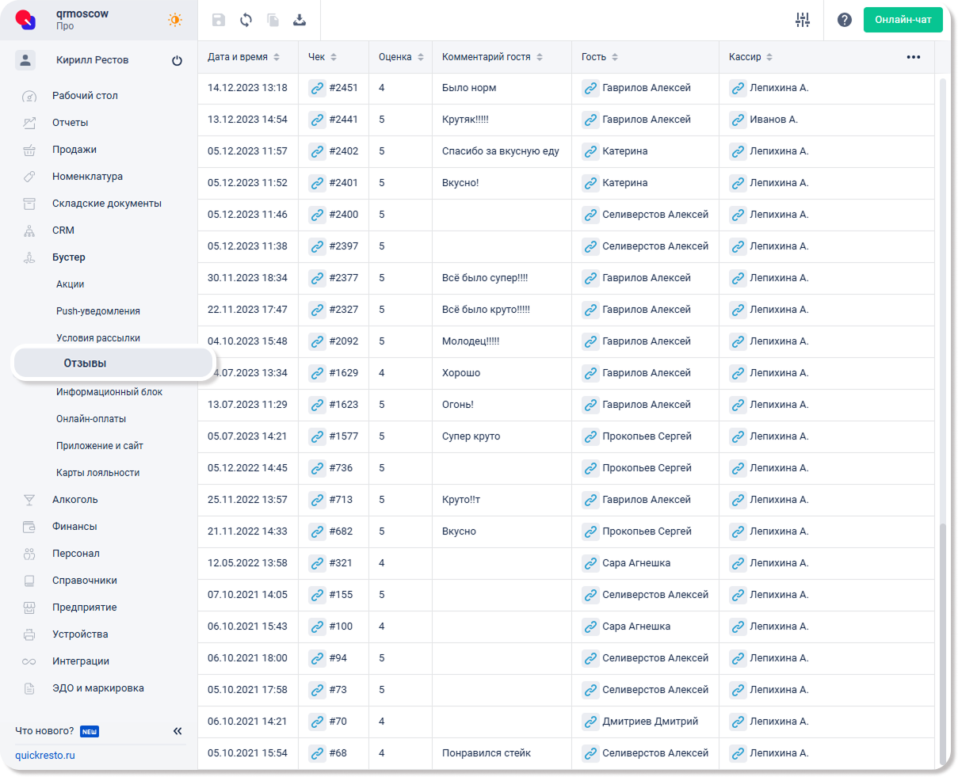Sort by Оценка column

pyautogui.click(x=401, y=57)
